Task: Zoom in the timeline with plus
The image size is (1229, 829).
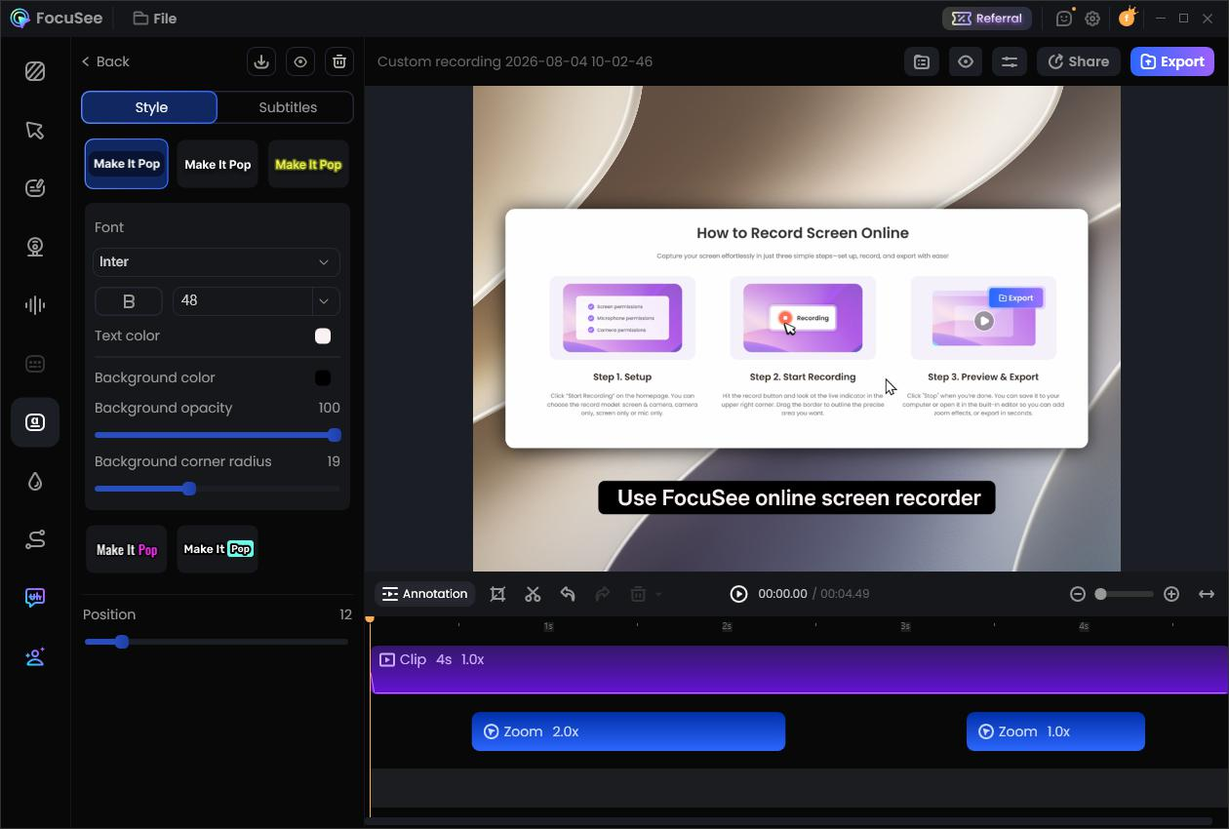Action: pyautogui.click(x=1171, y=594)
